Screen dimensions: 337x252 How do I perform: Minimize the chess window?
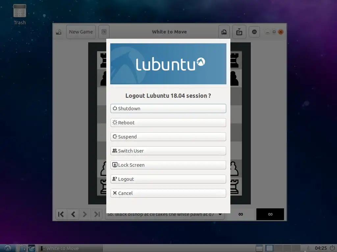click(x=267, y=32)
